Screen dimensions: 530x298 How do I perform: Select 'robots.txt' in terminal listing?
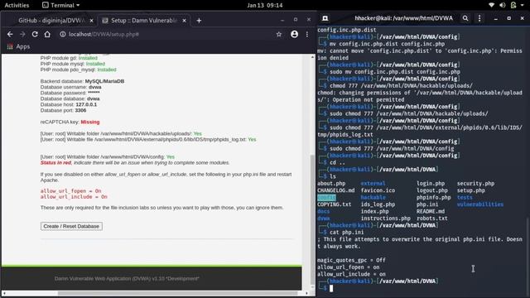pos(432,219)
